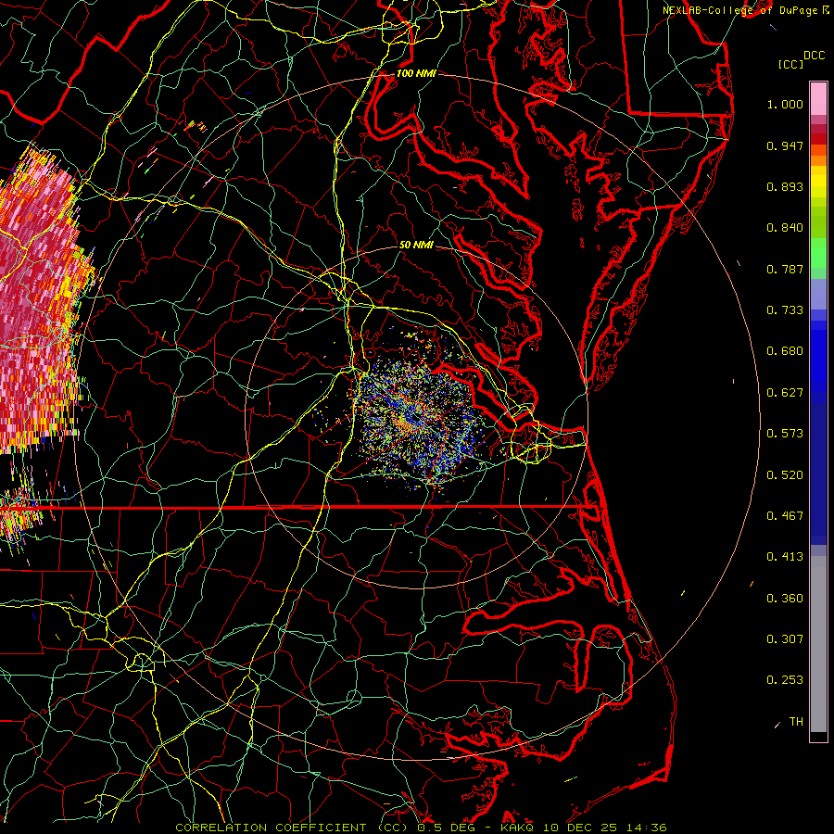Click the TH legend label
This screenshot has height=834, width=834.
click(x=796, y=722)
